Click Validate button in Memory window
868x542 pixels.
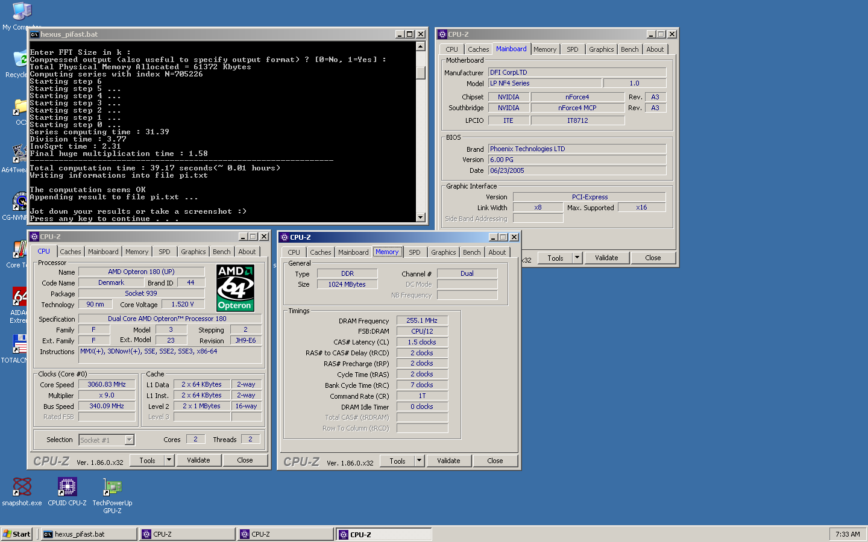(x=448, y=461)
